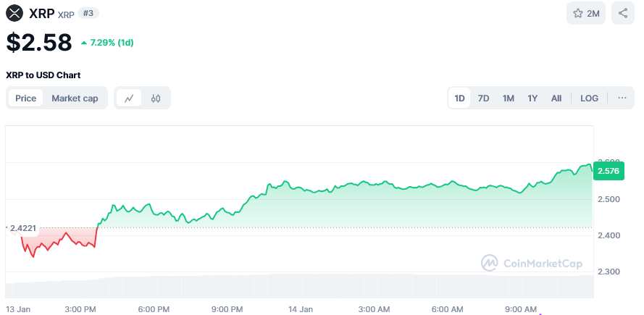Click the XRP coin logo icon
Screen dimensions: 644x315
point(14,14)
